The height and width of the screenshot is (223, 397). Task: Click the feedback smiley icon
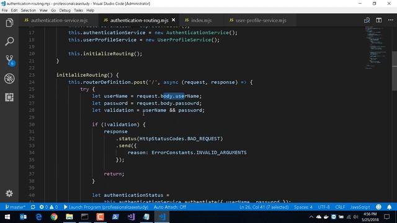point(378,207)
